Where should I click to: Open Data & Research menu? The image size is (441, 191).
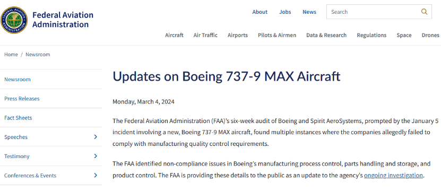tap(326, 35)
